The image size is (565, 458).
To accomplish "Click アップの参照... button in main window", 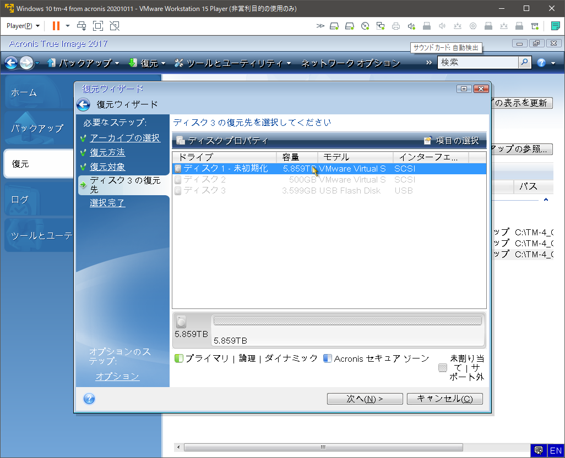I will click(521, 149).
